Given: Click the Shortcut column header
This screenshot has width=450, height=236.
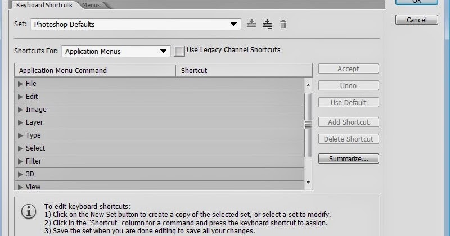Looking at the screenshot, I should [244, 71].
